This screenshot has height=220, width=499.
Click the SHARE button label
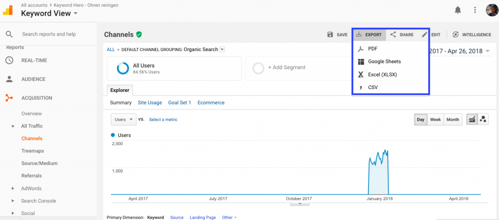click(x=407, y=35)
